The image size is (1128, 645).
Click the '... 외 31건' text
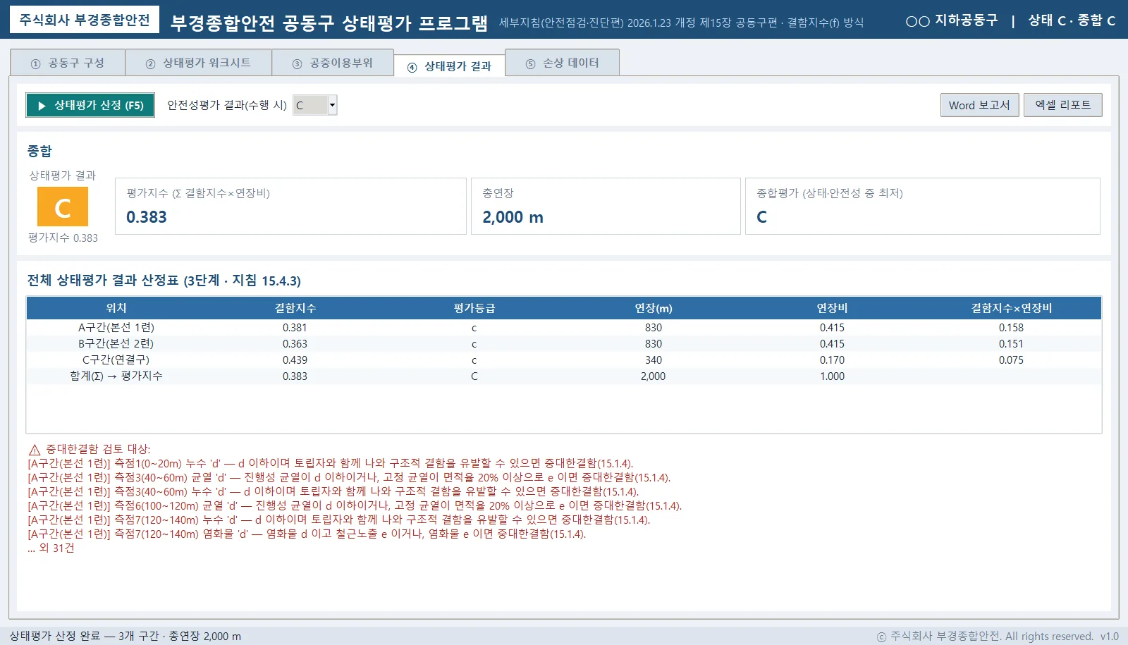(x=51, y=548)
